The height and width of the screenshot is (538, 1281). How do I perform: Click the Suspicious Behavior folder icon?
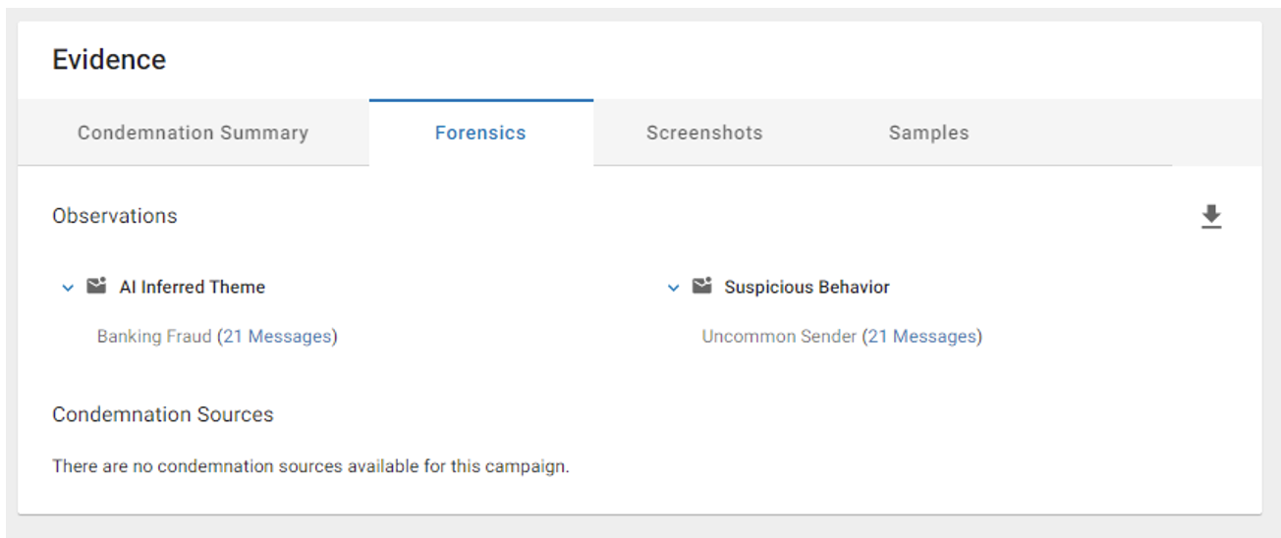701,287
